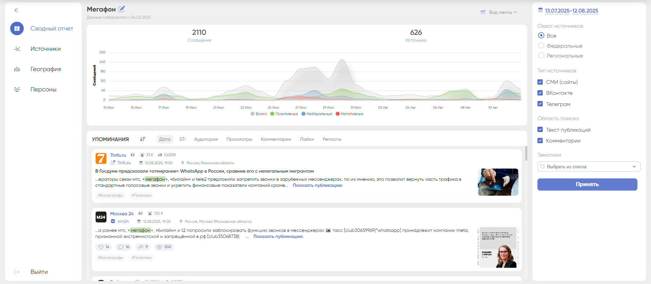Open Показать публикацию link in 7info.ru post
The image size is (651, 284).
point(317,185)
